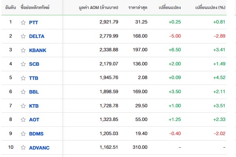Star the KTB stock row
This screenshot has width=236, height=157.
[23, 106]
